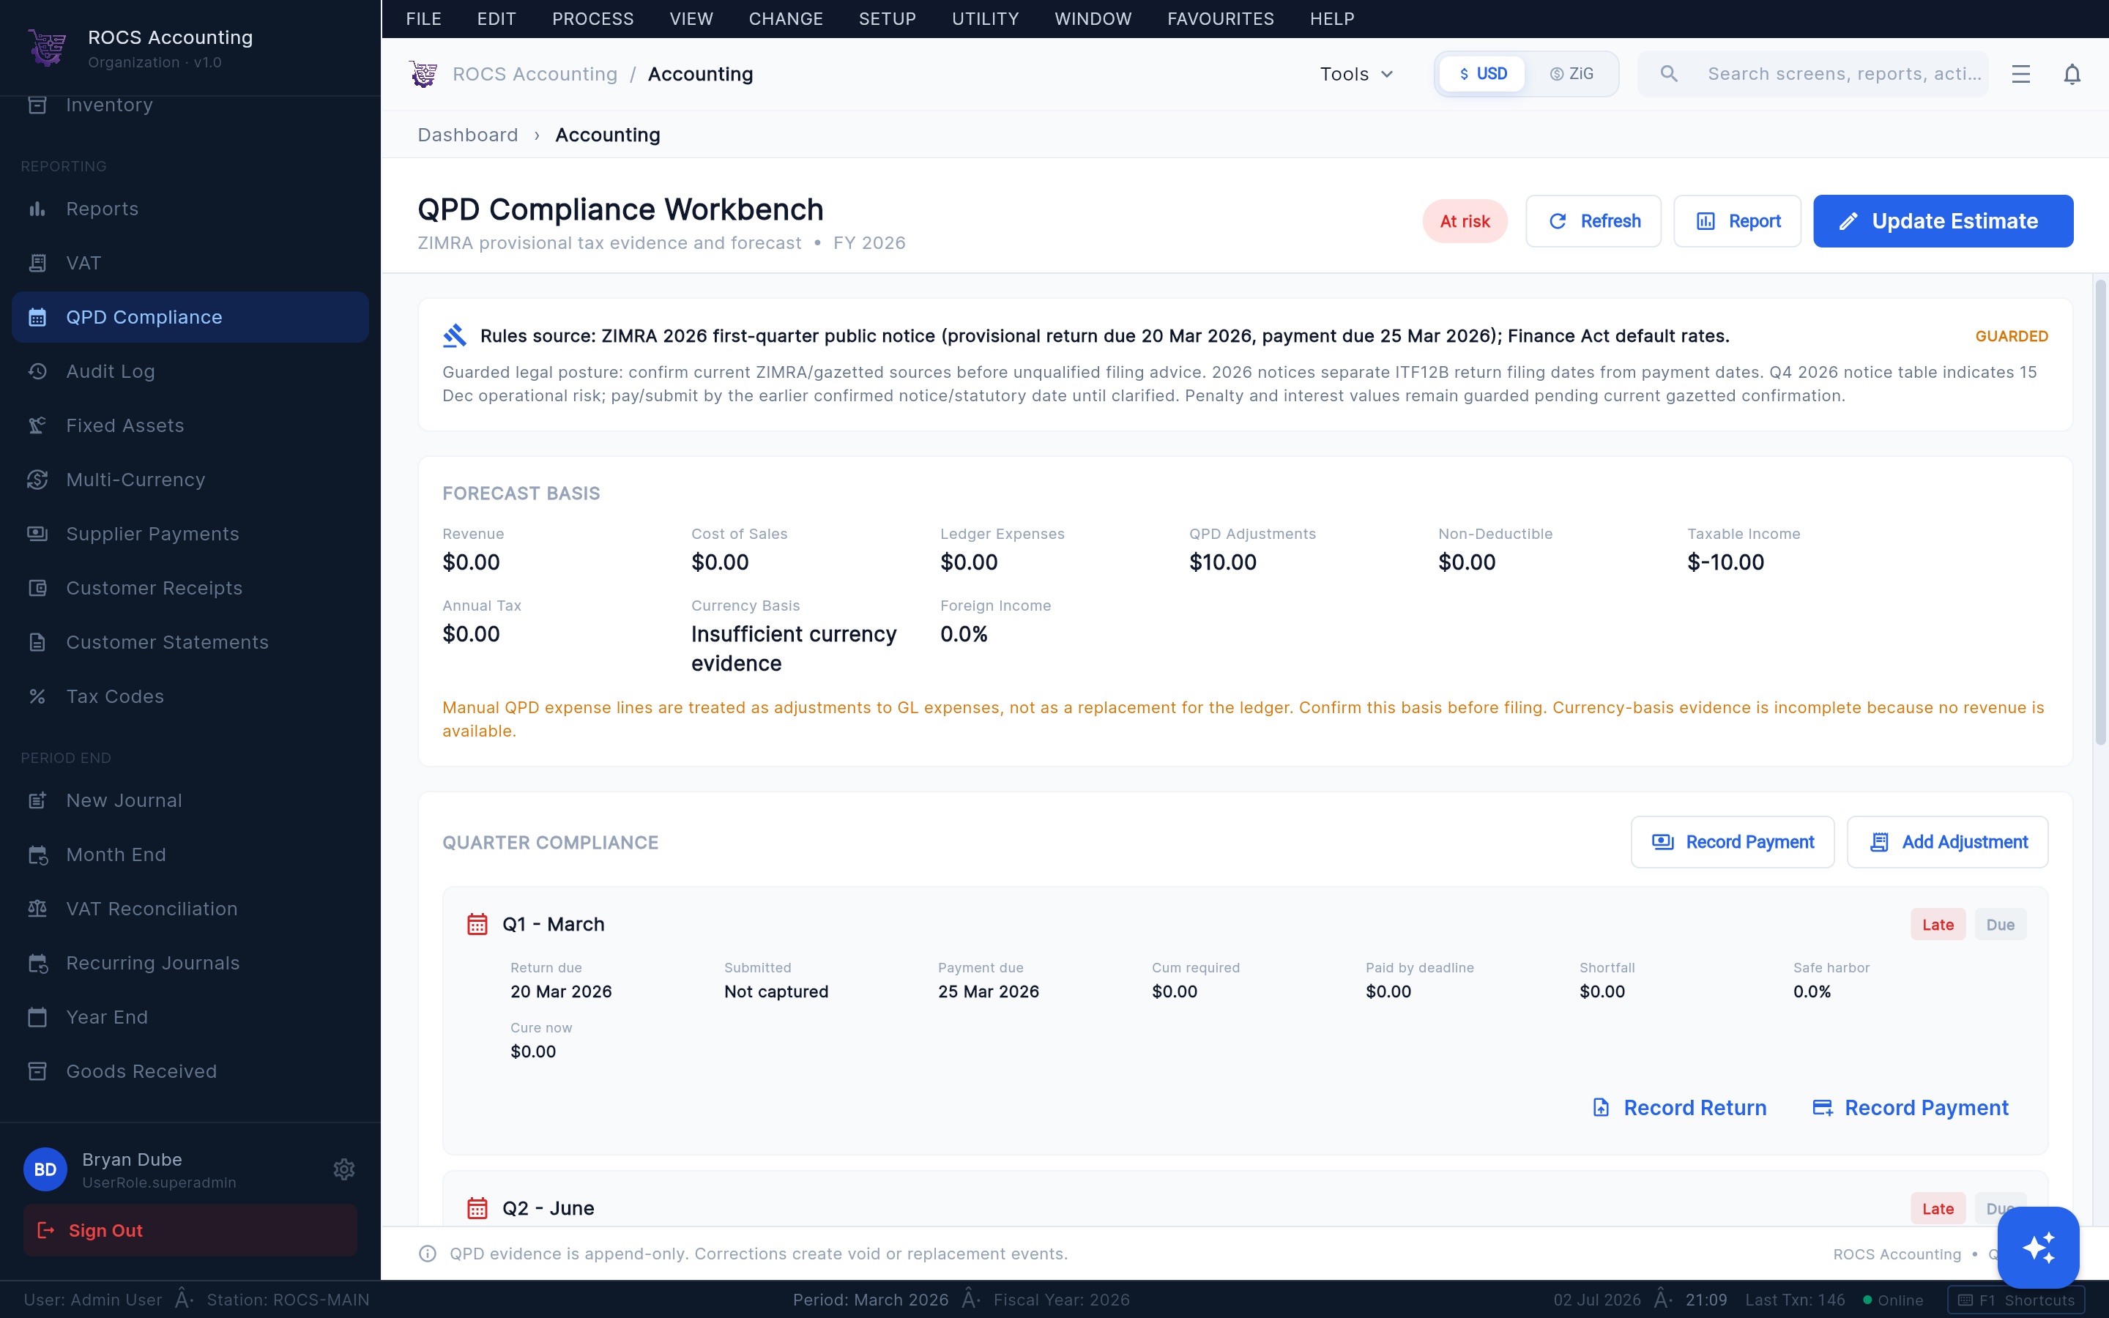Click the Online status indicator

click(x=1893, y=1300)
